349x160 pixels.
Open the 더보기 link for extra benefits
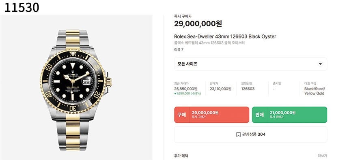(x=322, y=156)
